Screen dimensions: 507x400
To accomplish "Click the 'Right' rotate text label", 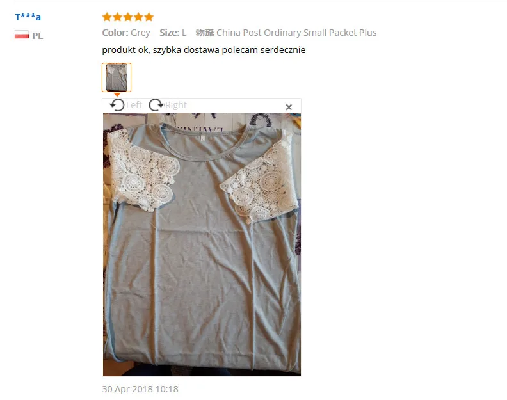I will click(x=176, y=105).
